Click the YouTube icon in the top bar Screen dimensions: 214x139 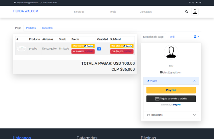coord(200,3)
